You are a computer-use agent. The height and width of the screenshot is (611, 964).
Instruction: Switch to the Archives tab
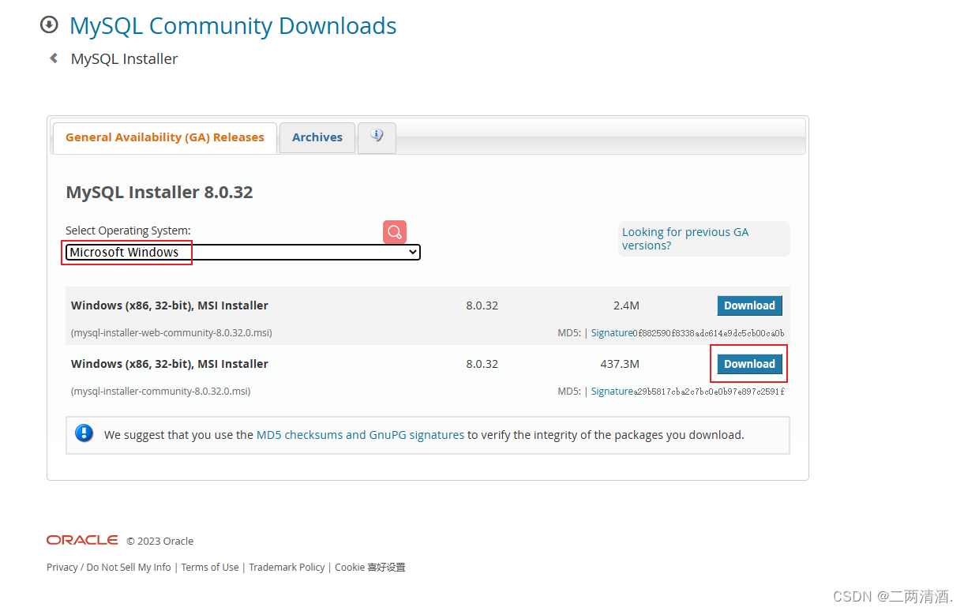point(317,137)
